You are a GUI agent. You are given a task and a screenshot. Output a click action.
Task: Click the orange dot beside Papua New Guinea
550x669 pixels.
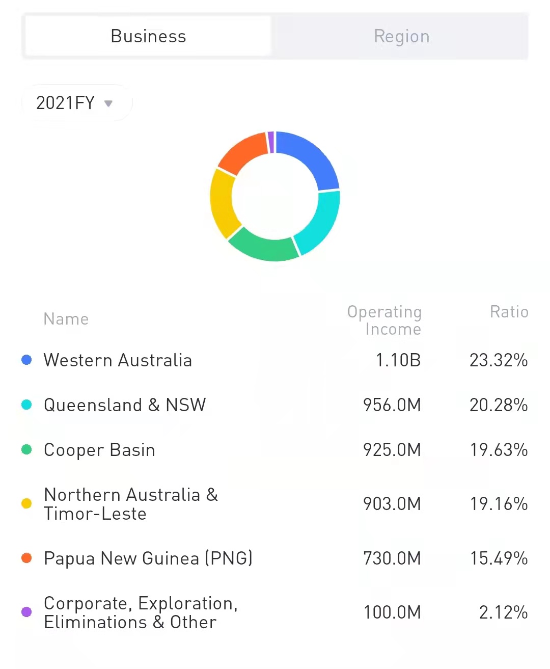click(26, 558)
